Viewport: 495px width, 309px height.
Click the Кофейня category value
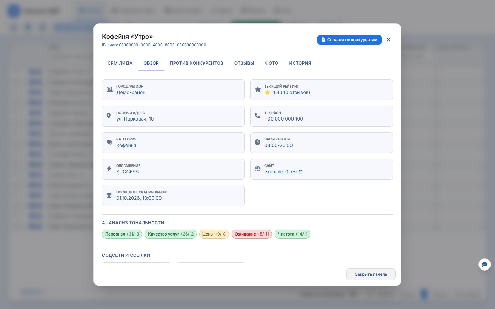126,145
